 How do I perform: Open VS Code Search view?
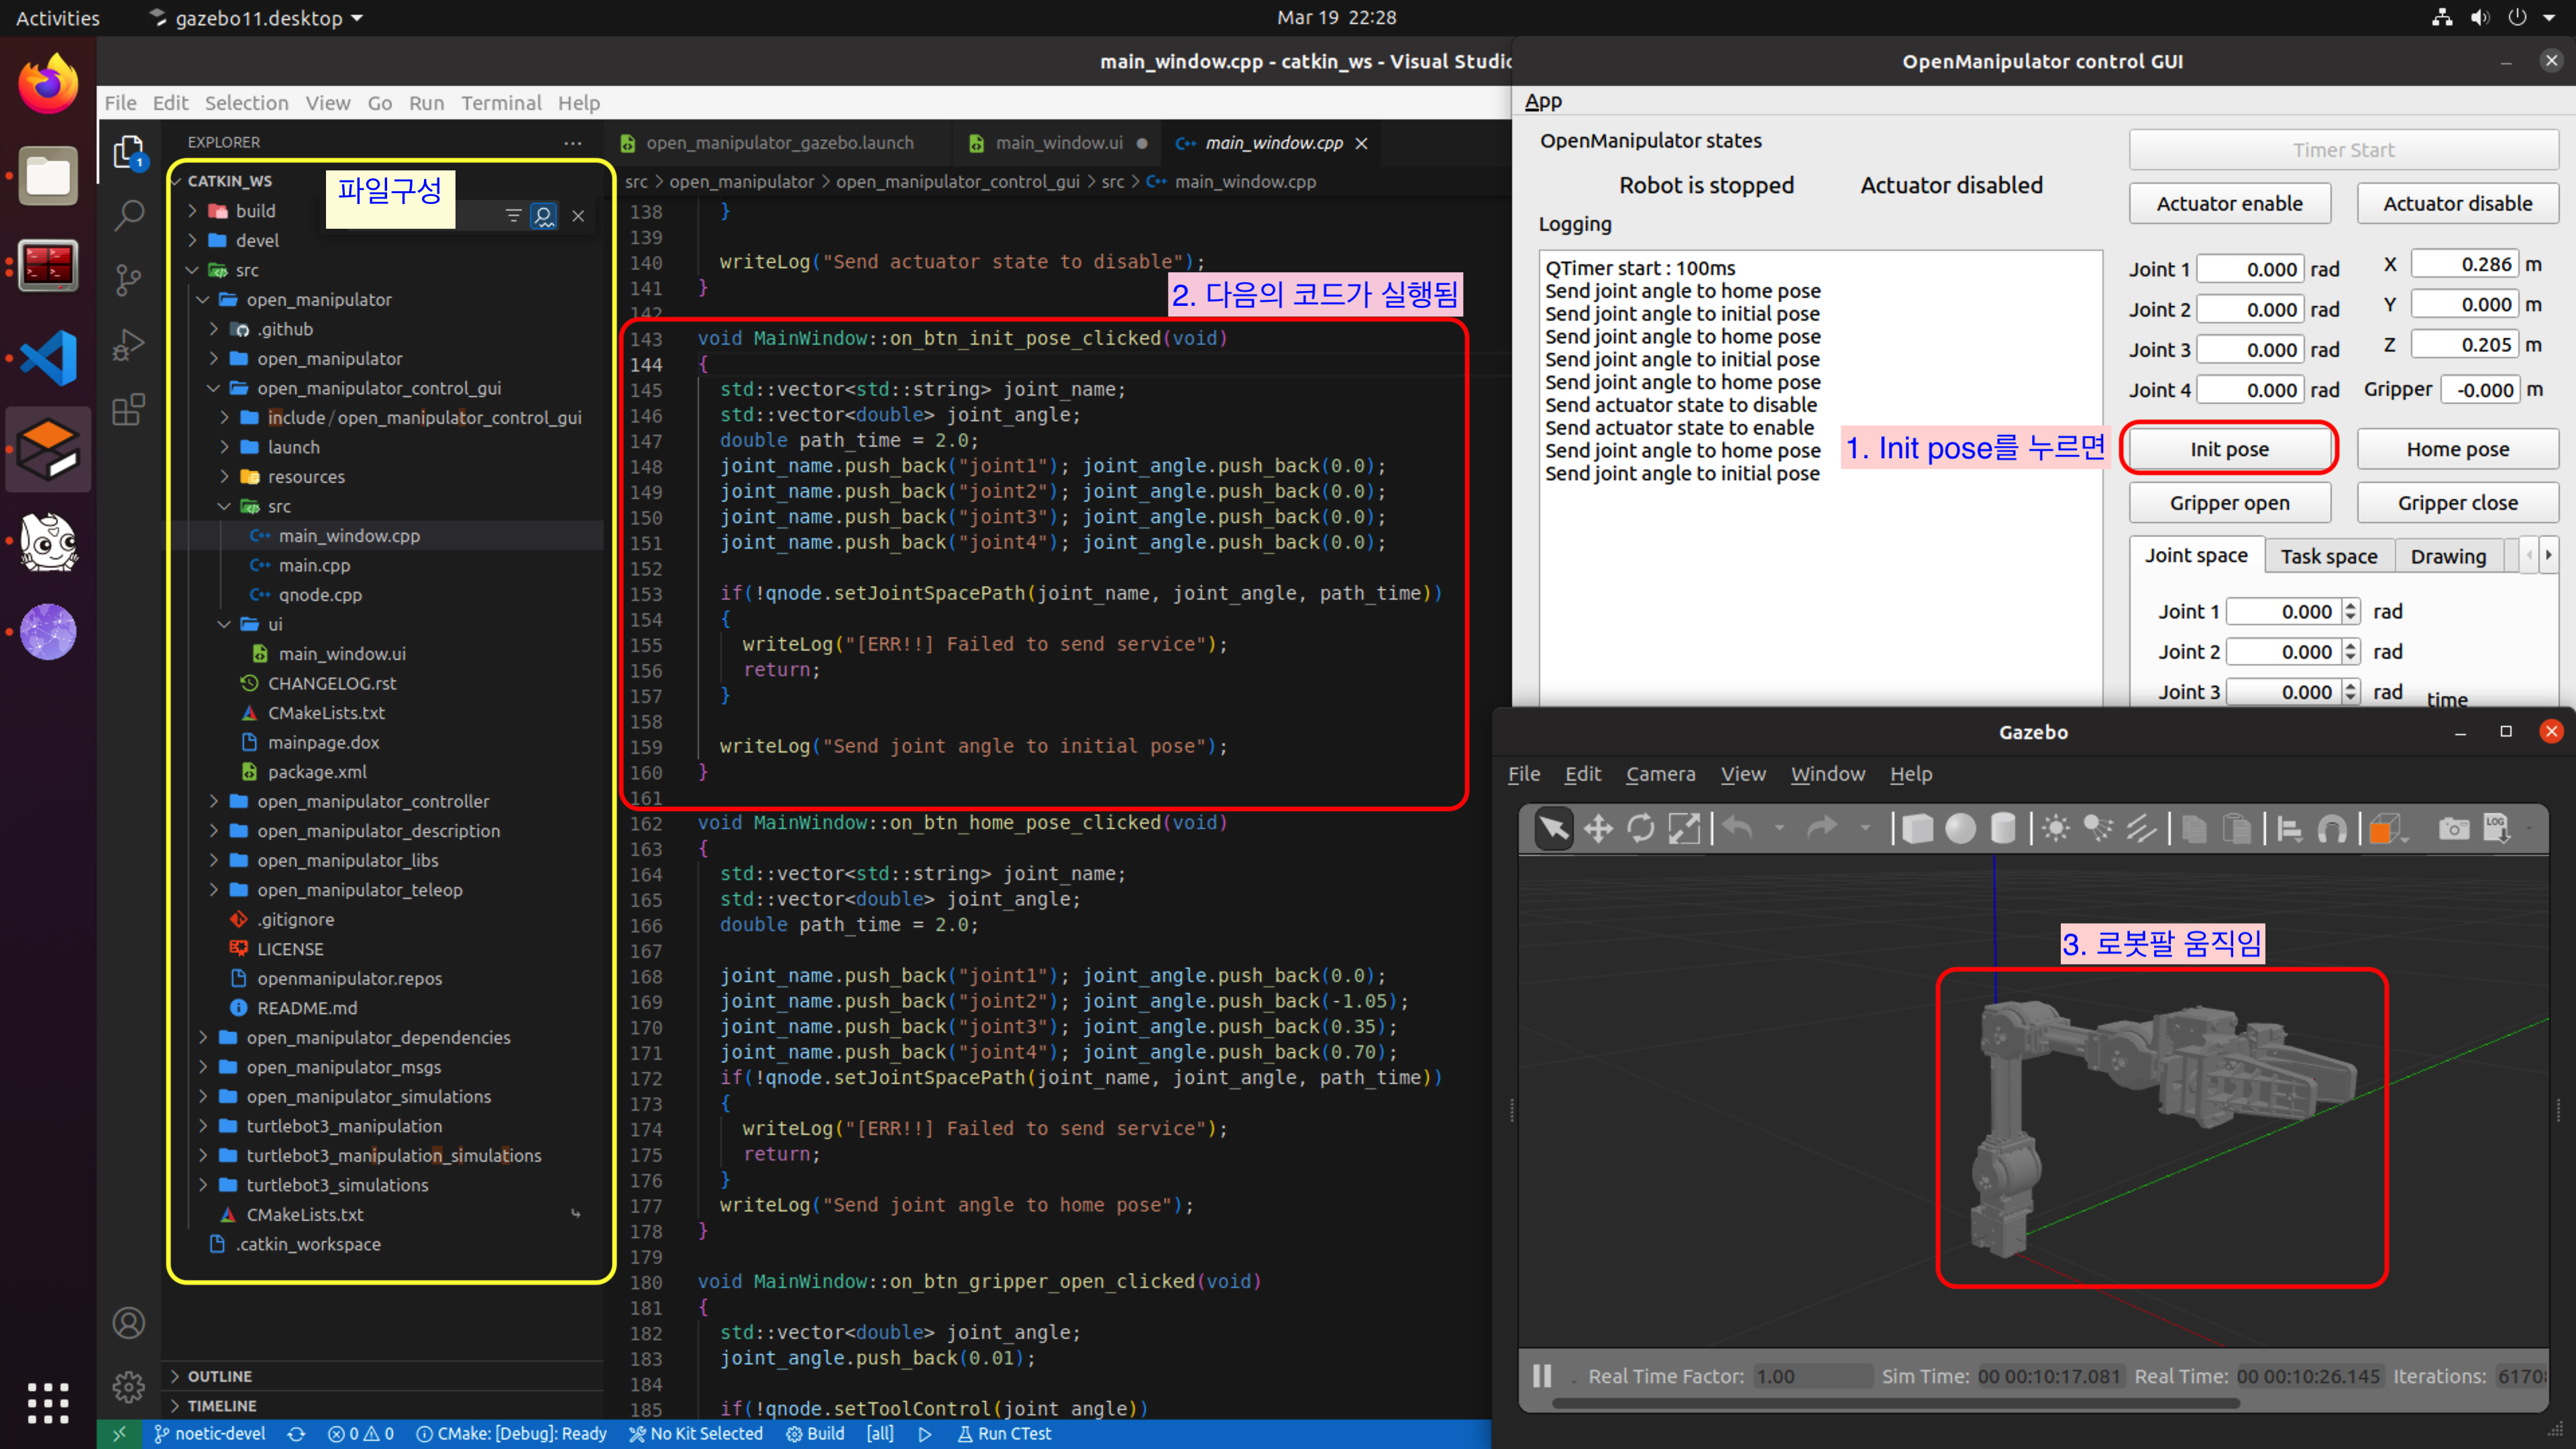tap(128, 215)
